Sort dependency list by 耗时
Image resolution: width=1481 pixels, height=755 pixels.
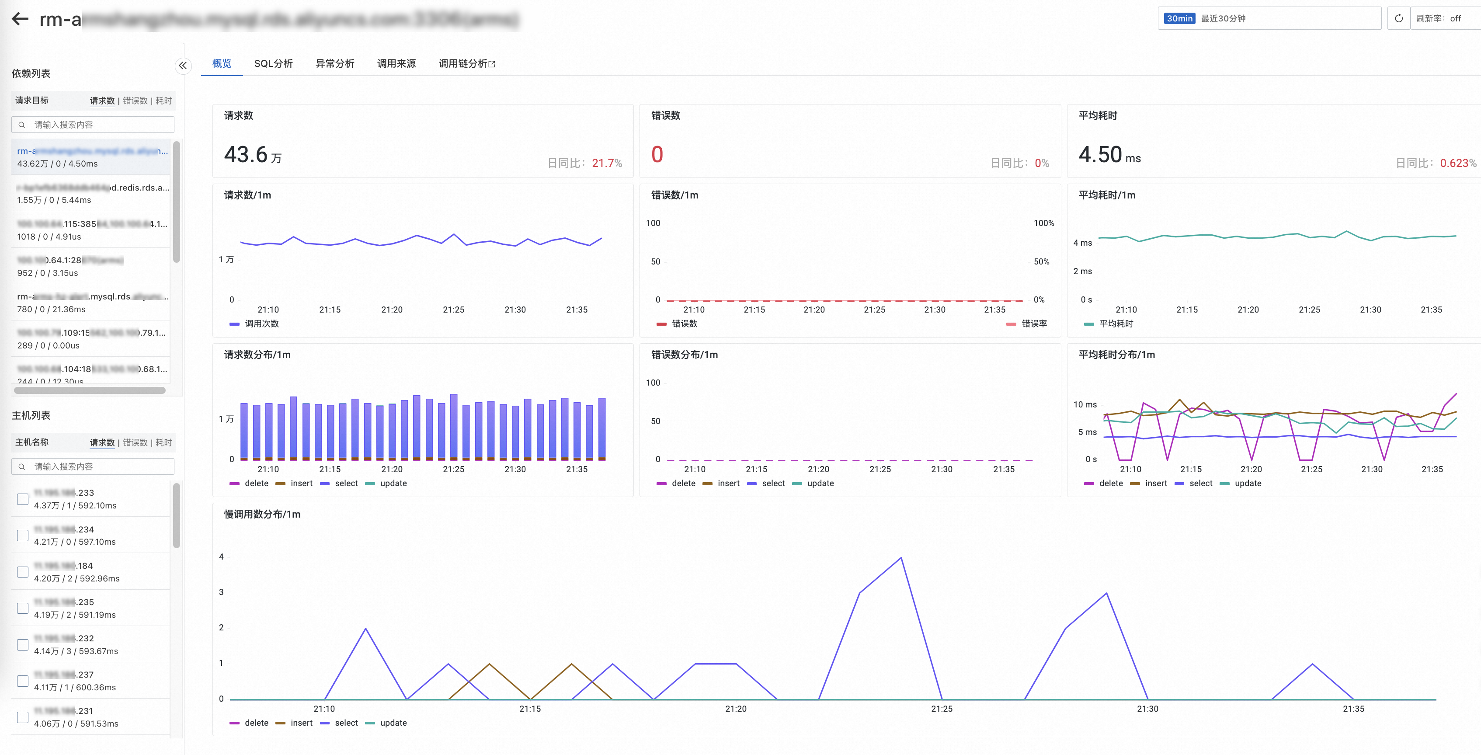tap(164, 101)
